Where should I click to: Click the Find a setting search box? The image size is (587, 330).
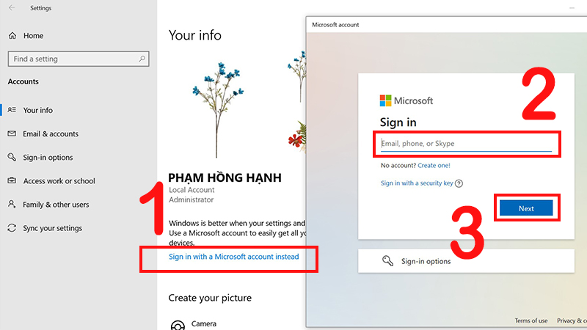click(x=79, y=59)
